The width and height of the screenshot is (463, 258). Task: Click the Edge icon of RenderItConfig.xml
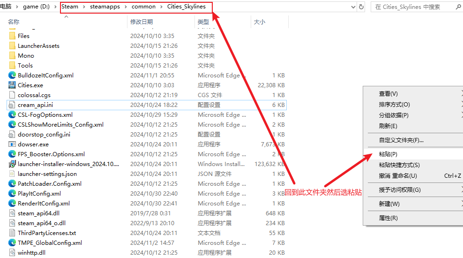click(x=12, y=203)
